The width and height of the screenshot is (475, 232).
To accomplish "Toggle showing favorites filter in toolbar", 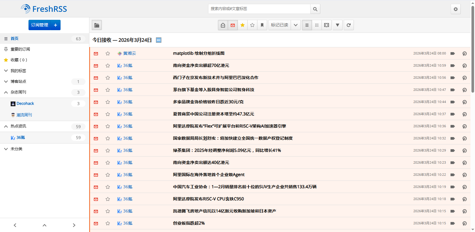I will 243,25.
